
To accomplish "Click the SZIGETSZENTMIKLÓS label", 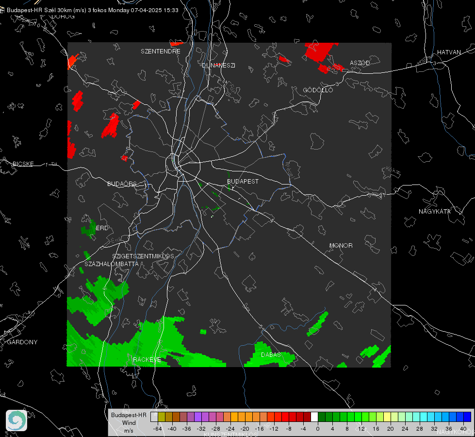I will coord(143,256).
